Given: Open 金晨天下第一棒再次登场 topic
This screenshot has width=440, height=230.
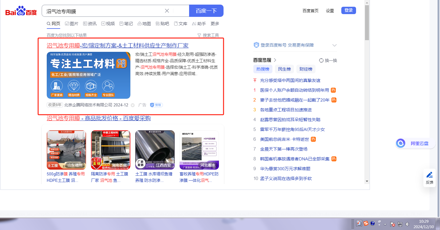Looking at the screenshot, I should (284, 149).
